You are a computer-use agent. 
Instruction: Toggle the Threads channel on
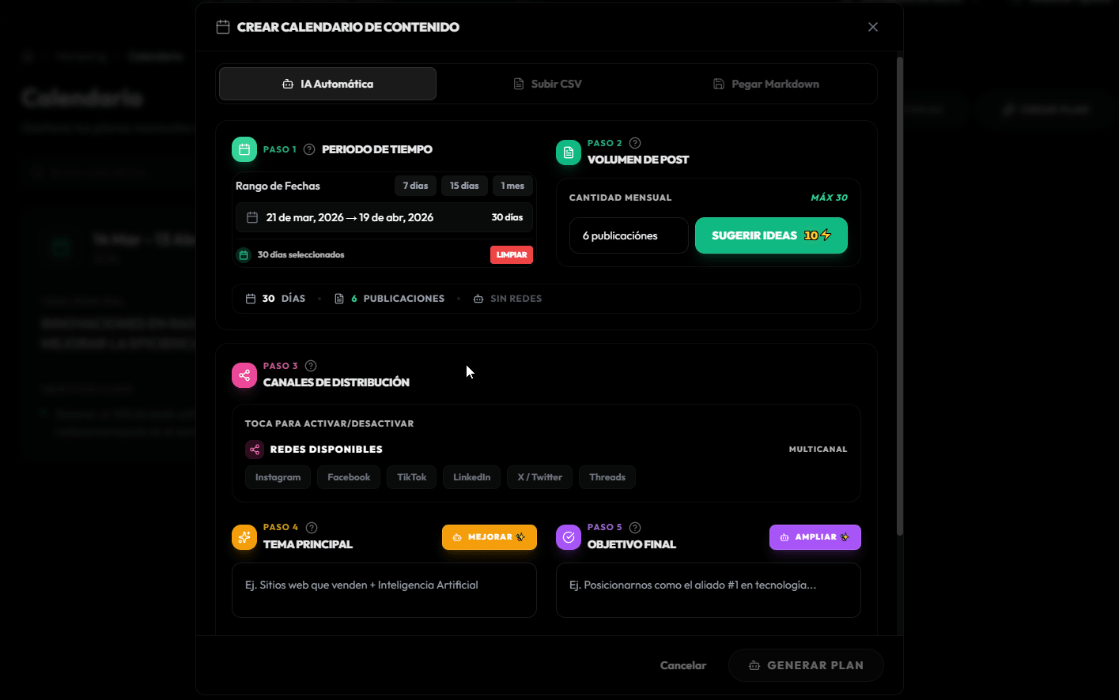[607, 476]
